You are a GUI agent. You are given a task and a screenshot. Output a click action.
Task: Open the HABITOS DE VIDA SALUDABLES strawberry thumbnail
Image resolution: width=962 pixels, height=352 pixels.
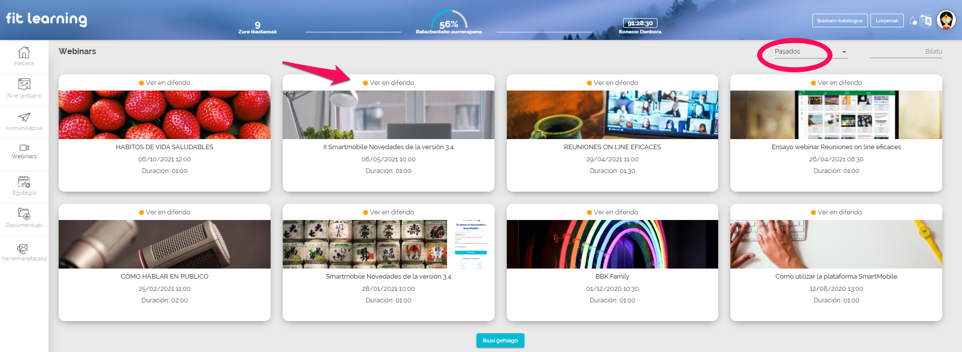164,115
